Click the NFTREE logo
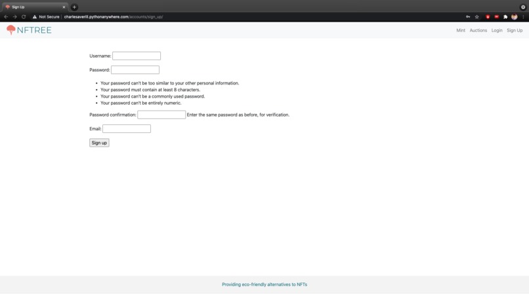529x294 pixels. point(29,30)
